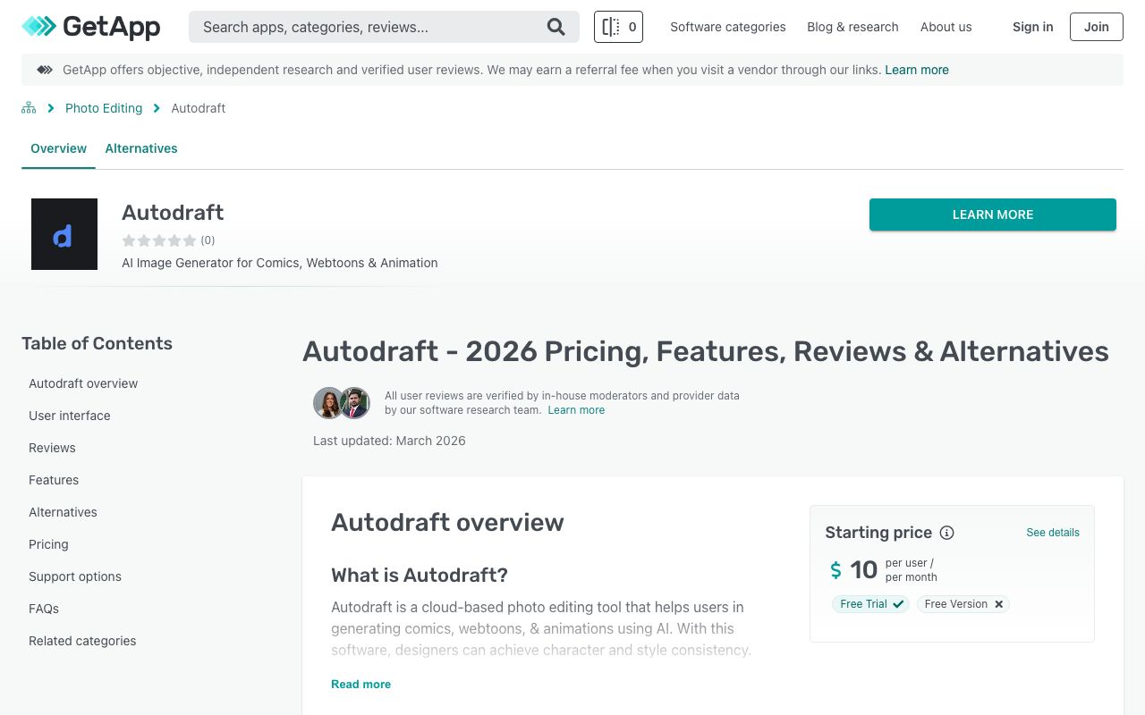
Task: Open See details for starting price
Action: point(1053,533)
